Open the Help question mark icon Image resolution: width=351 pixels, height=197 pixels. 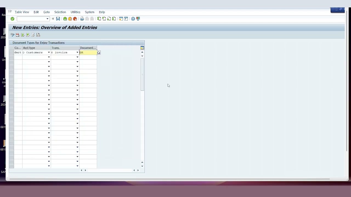click(133, 19)
